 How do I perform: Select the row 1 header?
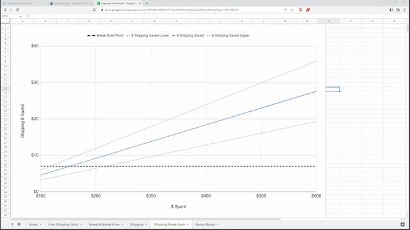(x=5, y=26)
